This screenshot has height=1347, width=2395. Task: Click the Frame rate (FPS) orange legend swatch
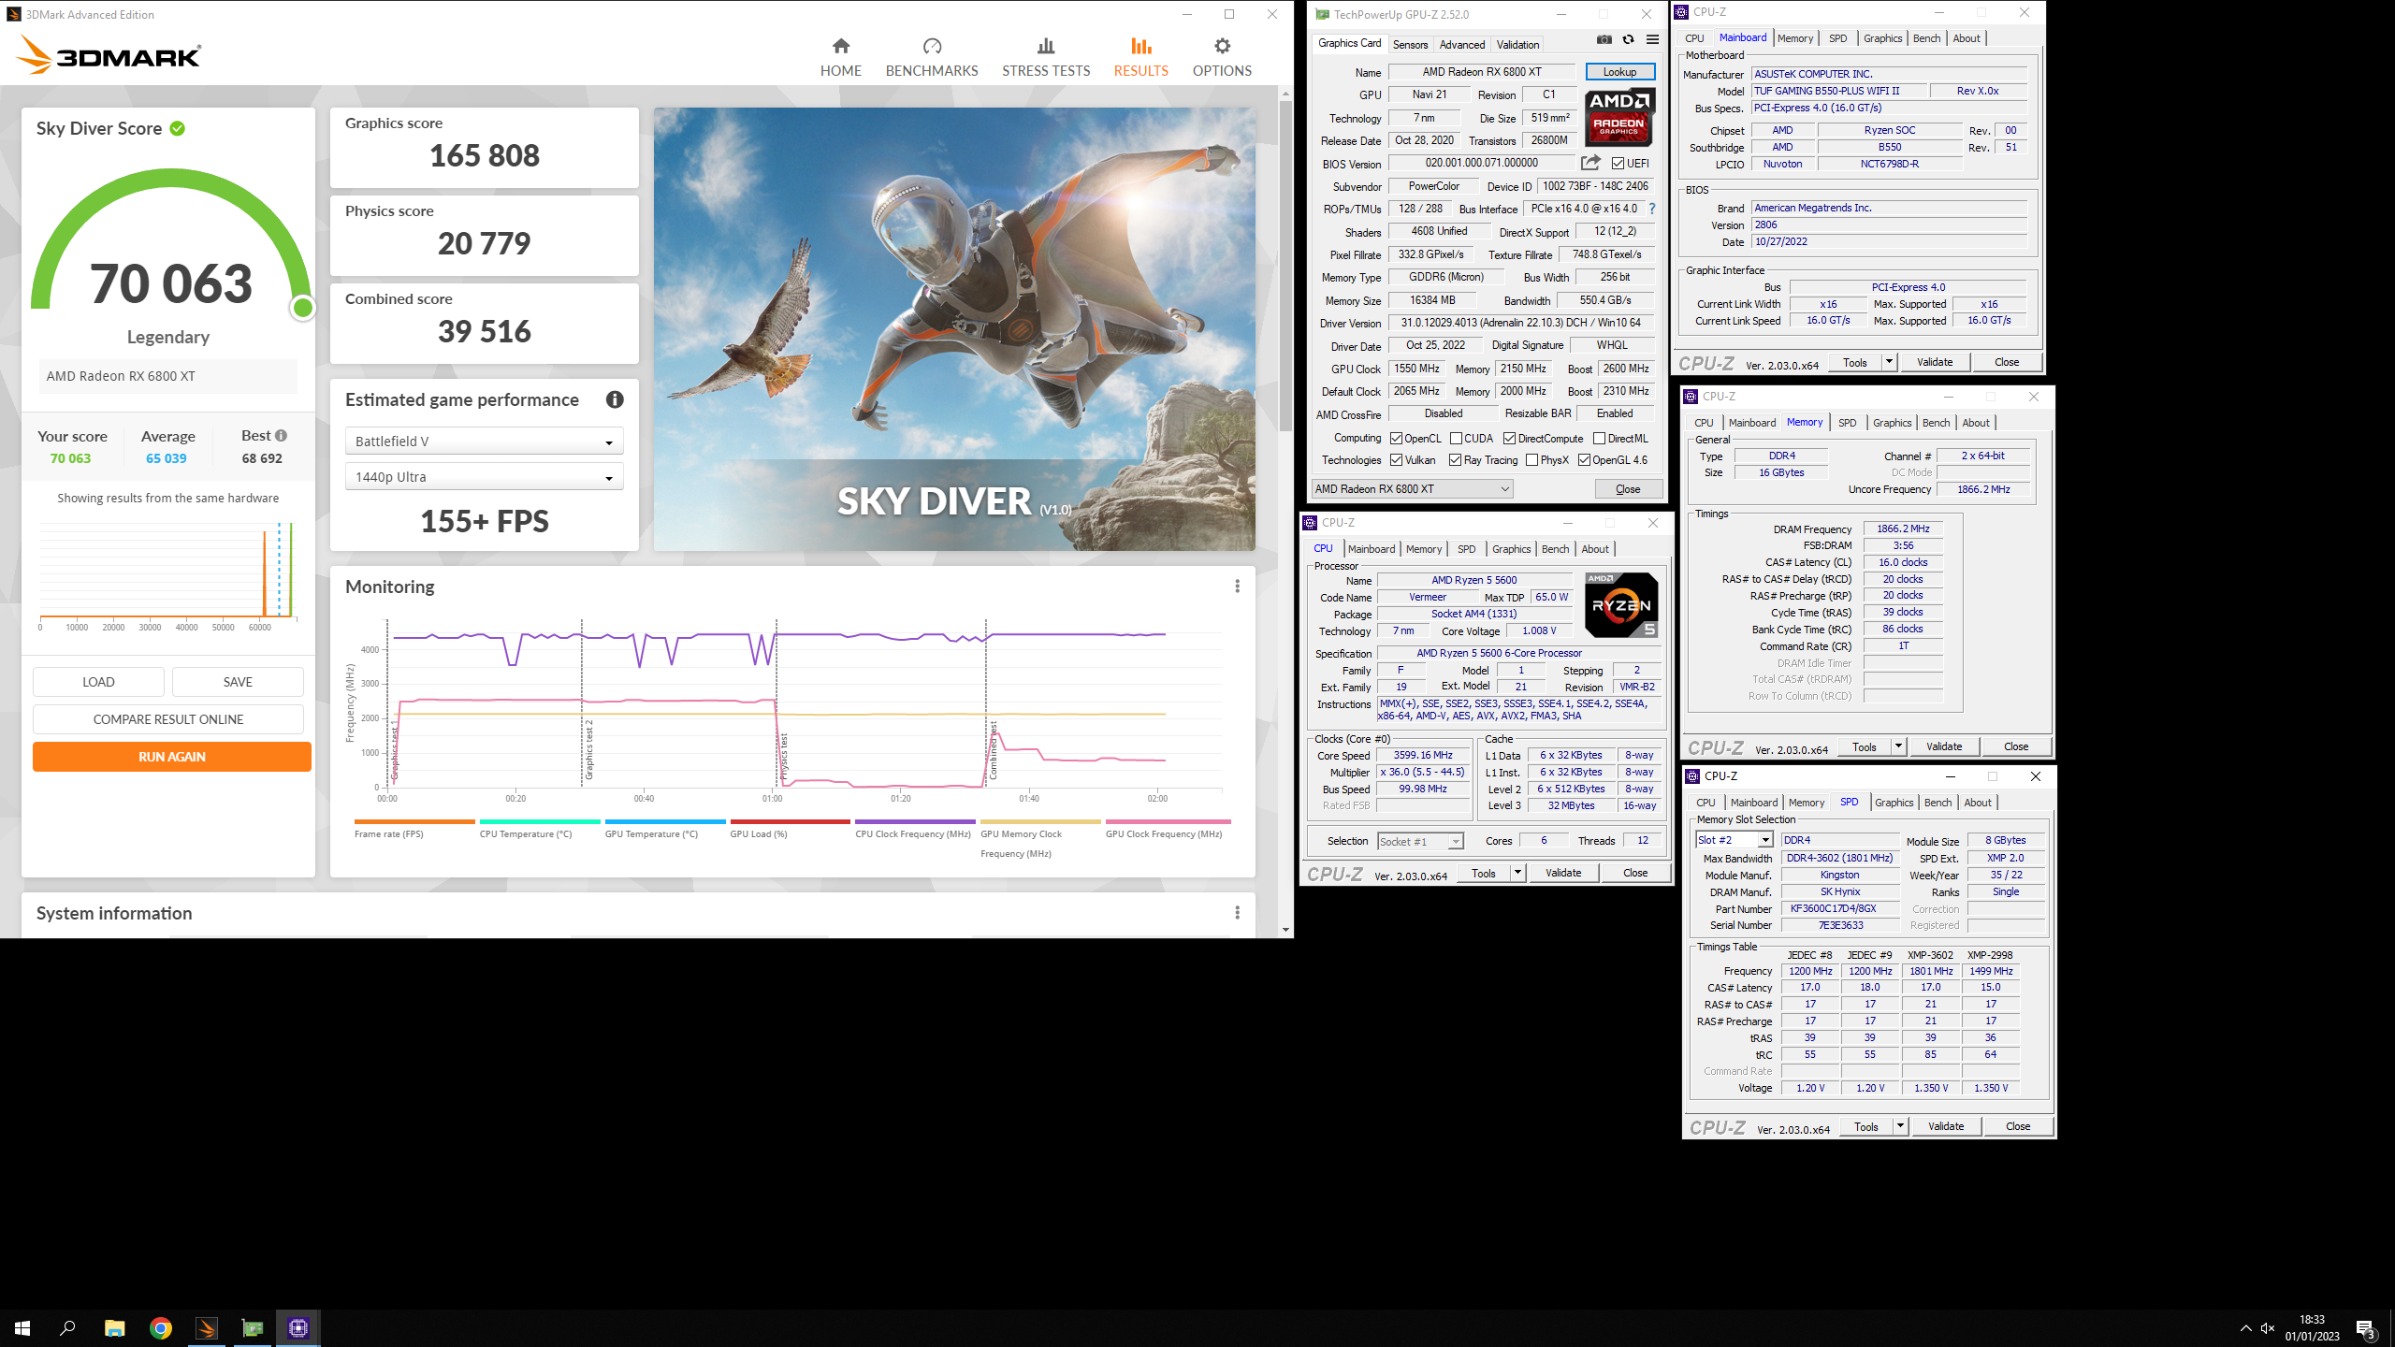pos(414,821)
